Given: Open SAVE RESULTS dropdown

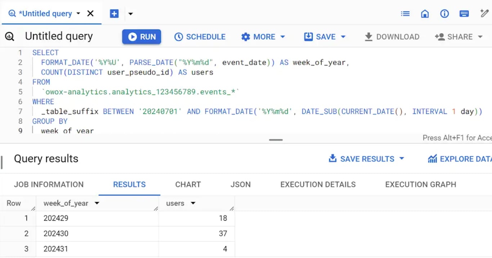Looking at the screenshot, I should point(366,159).
